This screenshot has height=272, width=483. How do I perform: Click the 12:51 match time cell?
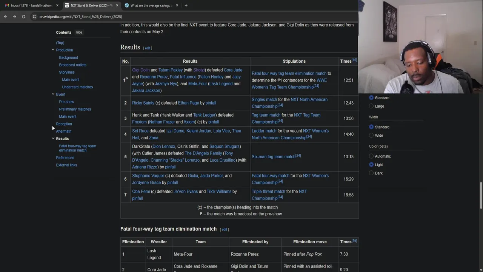(x=348, y=80)
